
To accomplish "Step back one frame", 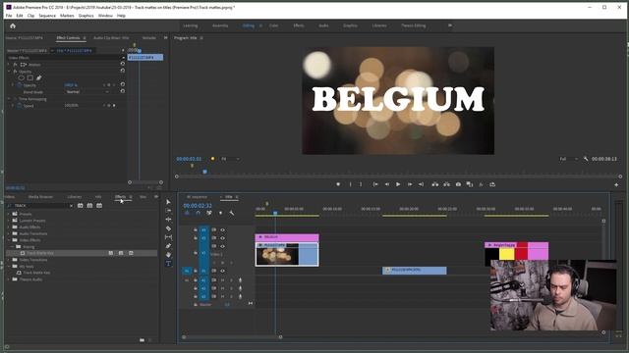I will coord(386,184).
